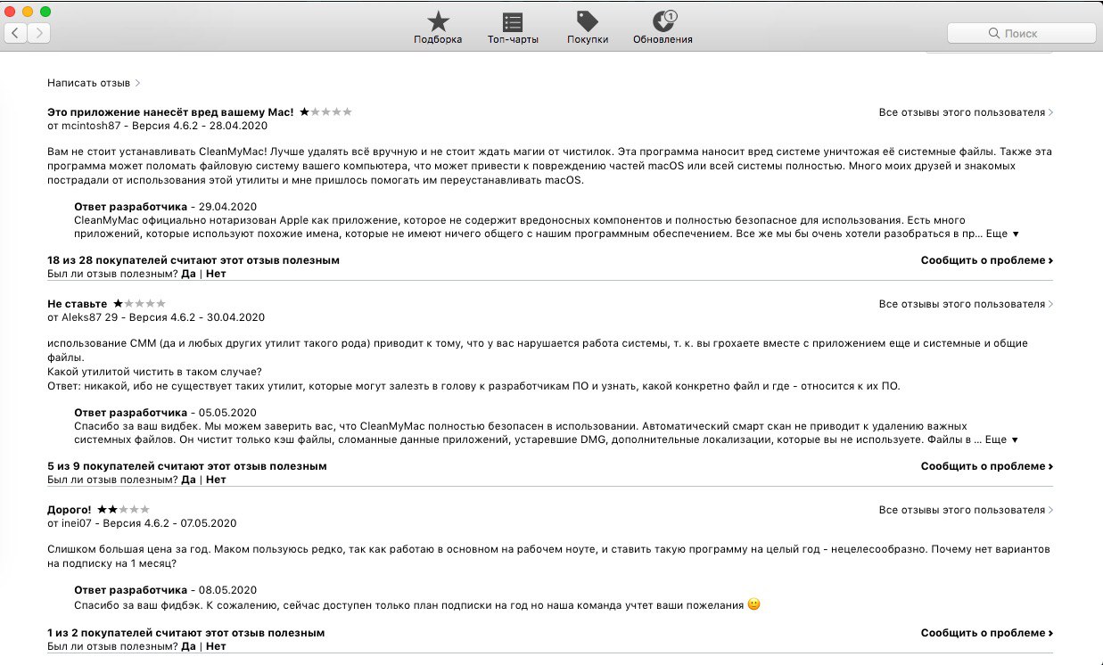Click the author line от Aleks87 29

pyautogui.click(x=156, y=317)
